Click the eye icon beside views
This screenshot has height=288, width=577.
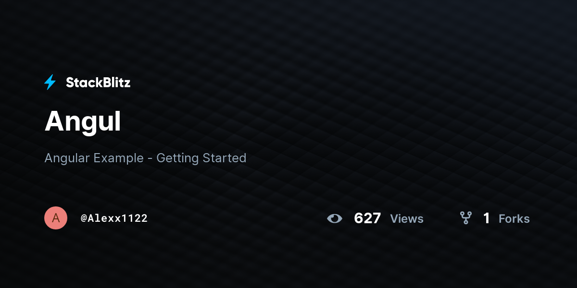coord(335,218)
